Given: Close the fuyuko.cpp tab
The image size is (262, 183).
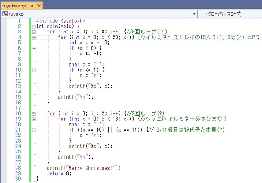Looking at the screenshot, I should 38,6.
